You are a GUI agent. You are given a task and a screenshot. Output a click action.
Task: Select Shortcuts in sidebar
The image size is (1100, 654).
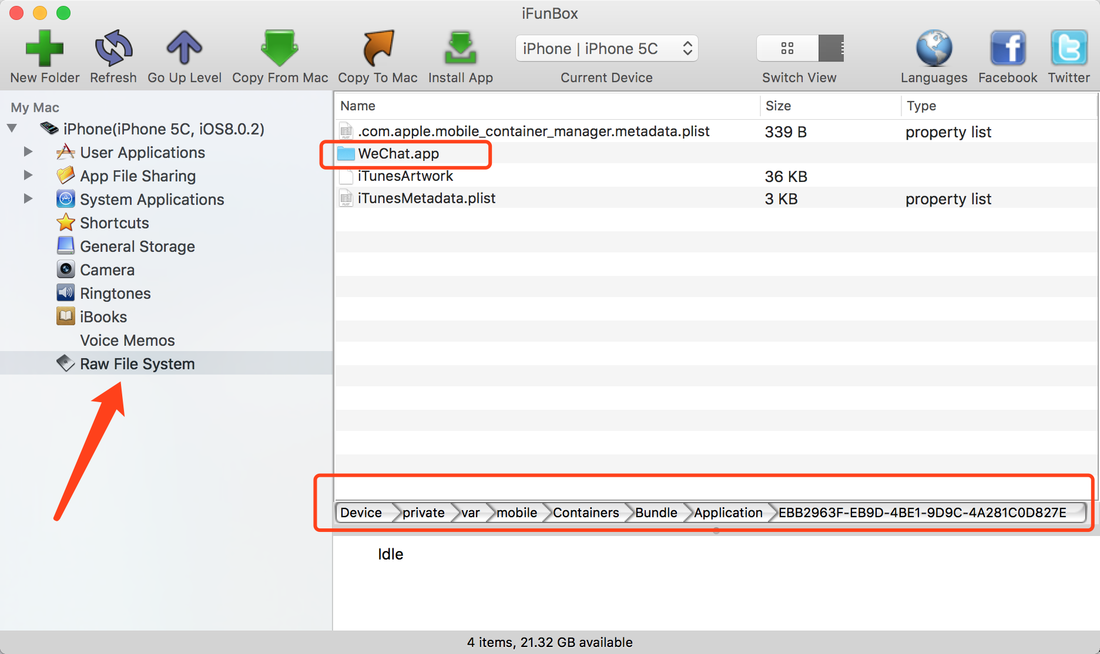click(x=114, y=223)
